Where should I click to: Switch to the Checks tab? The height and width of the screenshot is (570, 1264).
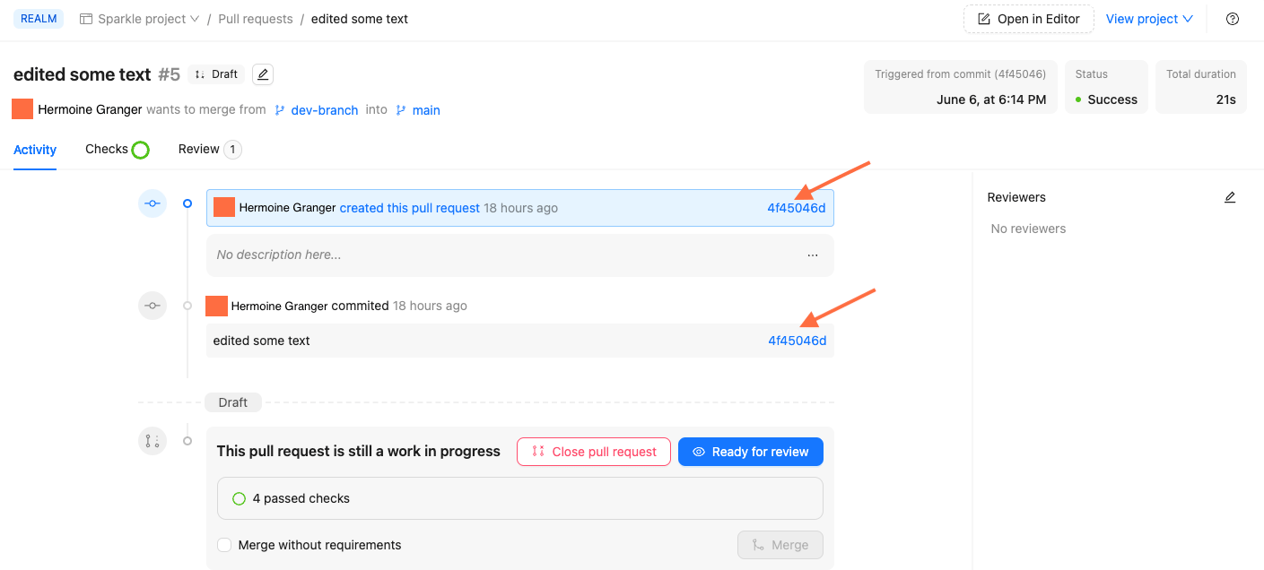[107, 150]
